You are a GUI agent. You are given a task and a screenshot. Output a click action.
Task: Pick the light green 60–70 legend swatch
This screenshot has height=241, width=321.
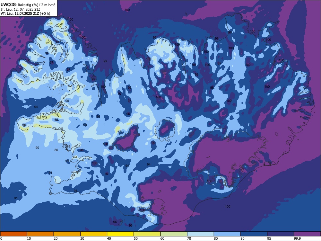[x=174, y=234]
